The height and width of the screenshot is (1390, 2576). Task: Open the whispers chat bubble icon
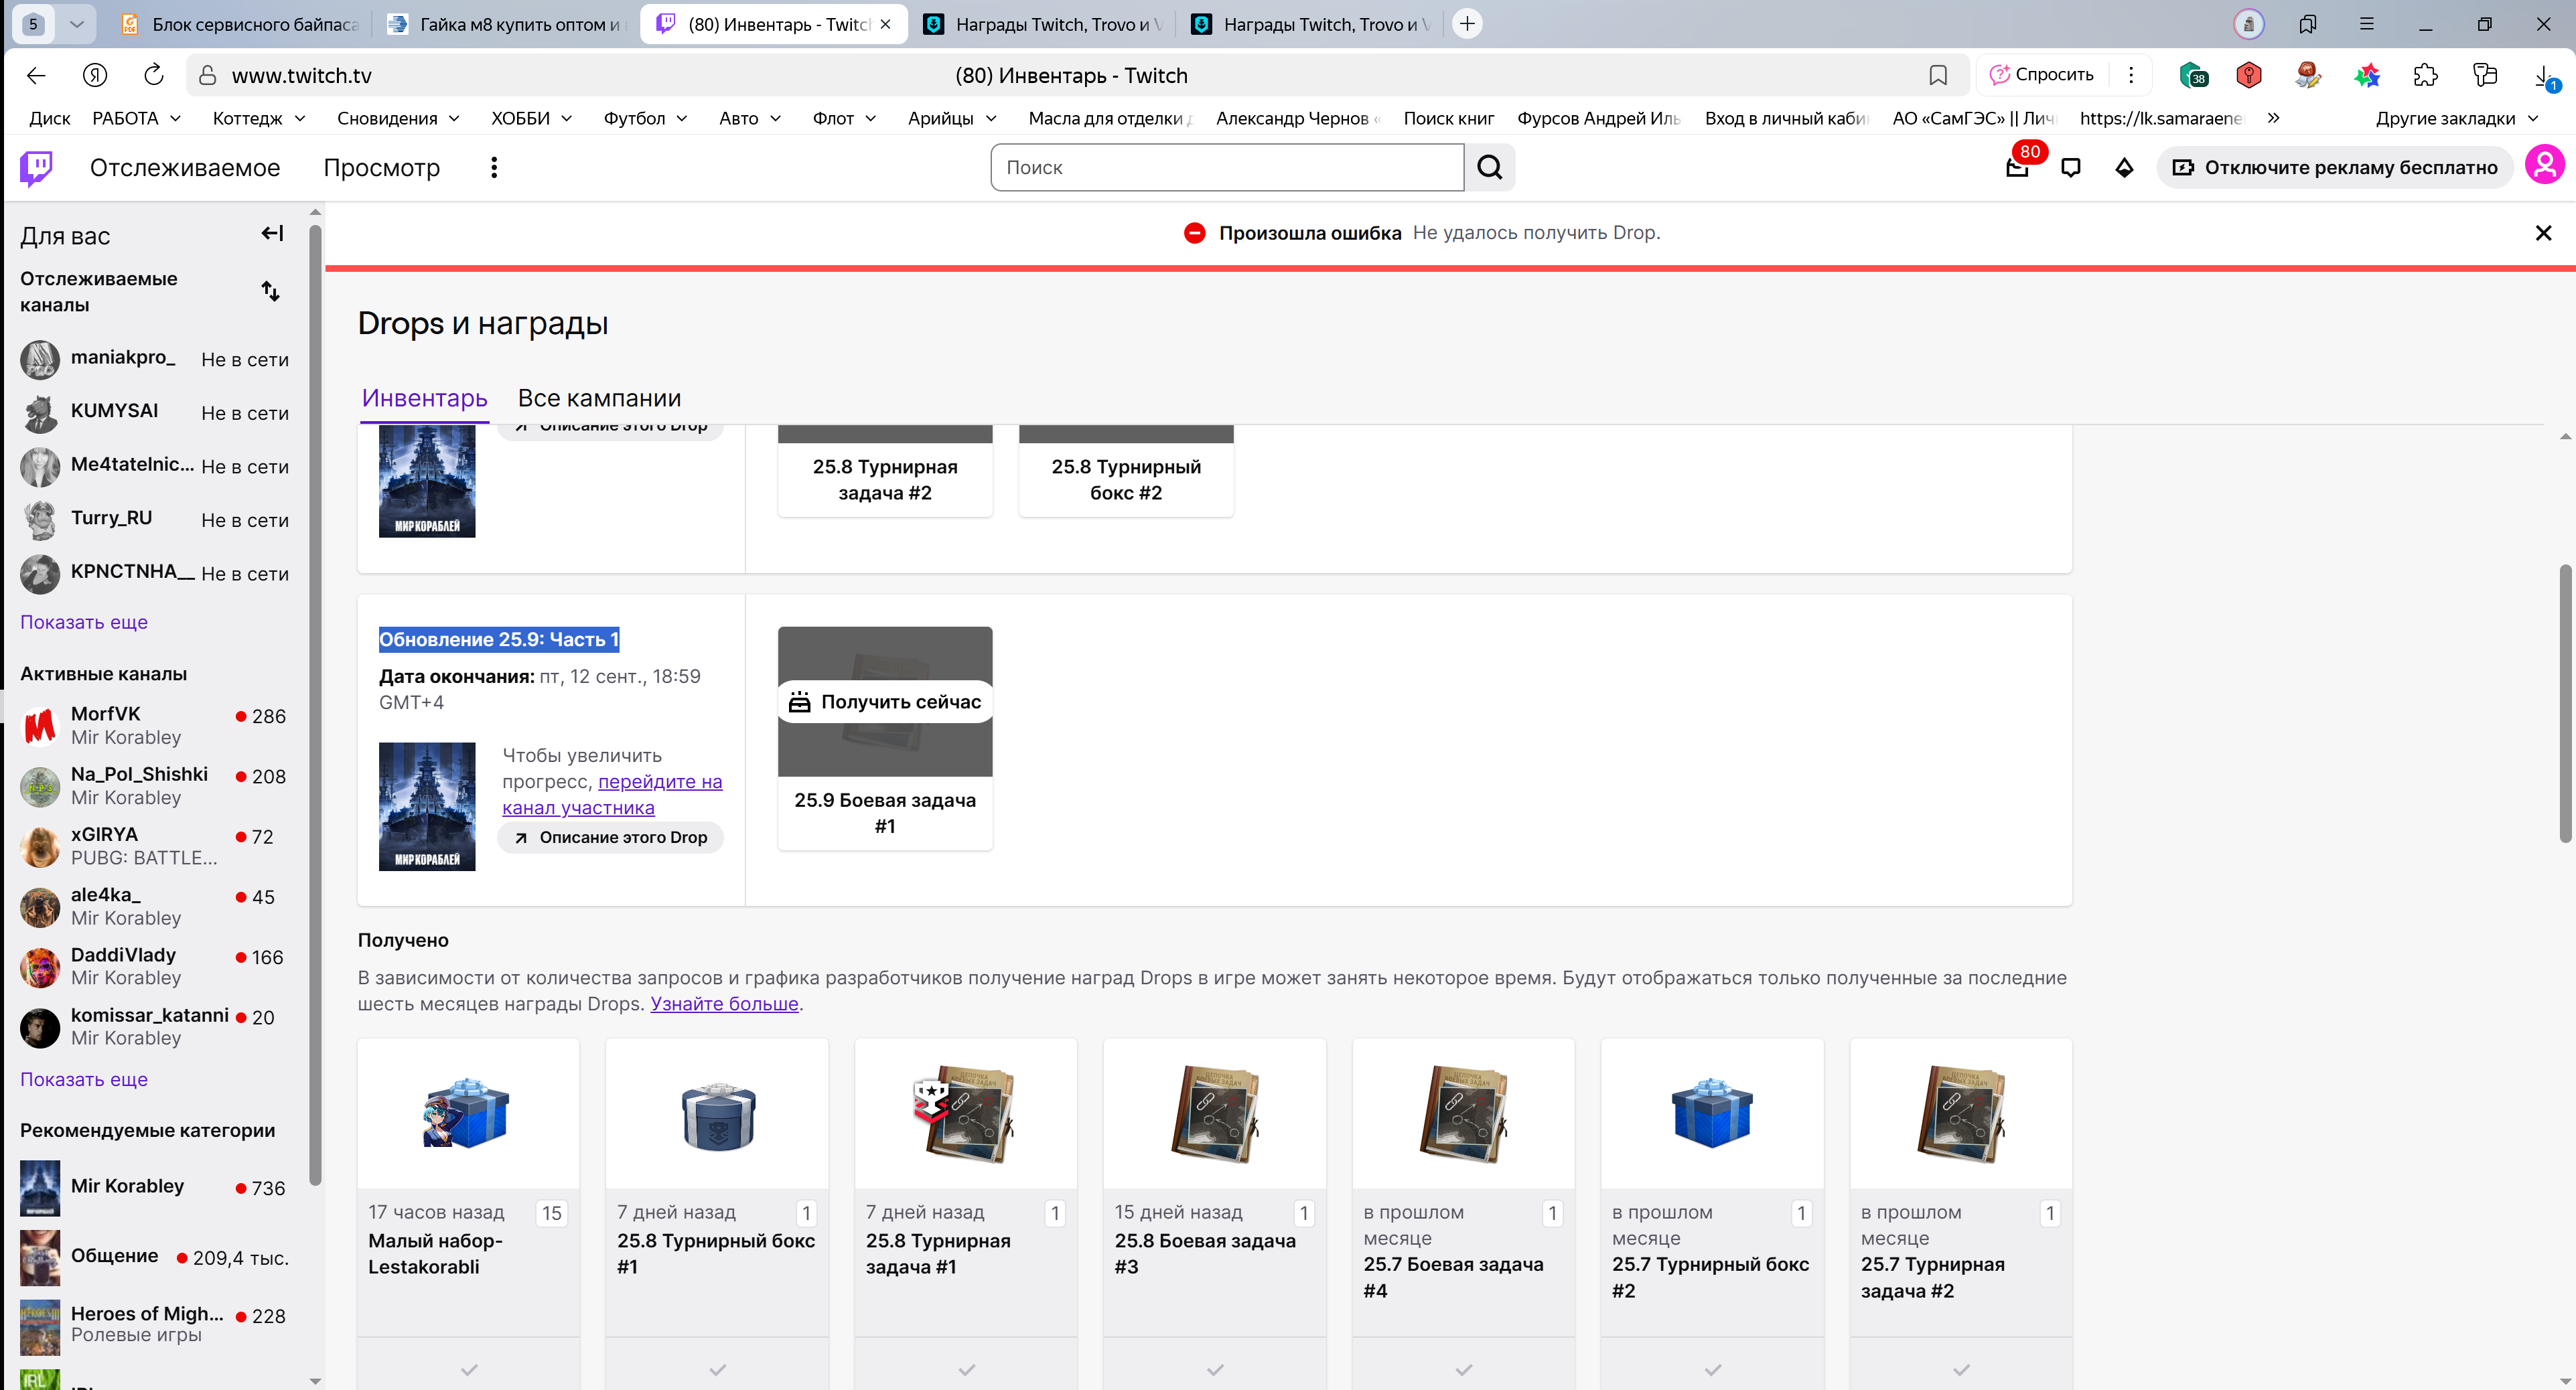(x=2071, y=168)
